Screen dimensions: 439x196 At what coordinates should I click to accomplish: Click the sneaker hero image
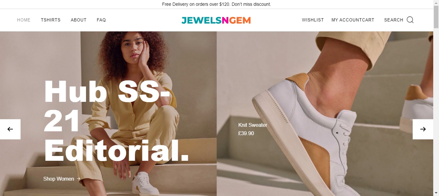(325, 114)
